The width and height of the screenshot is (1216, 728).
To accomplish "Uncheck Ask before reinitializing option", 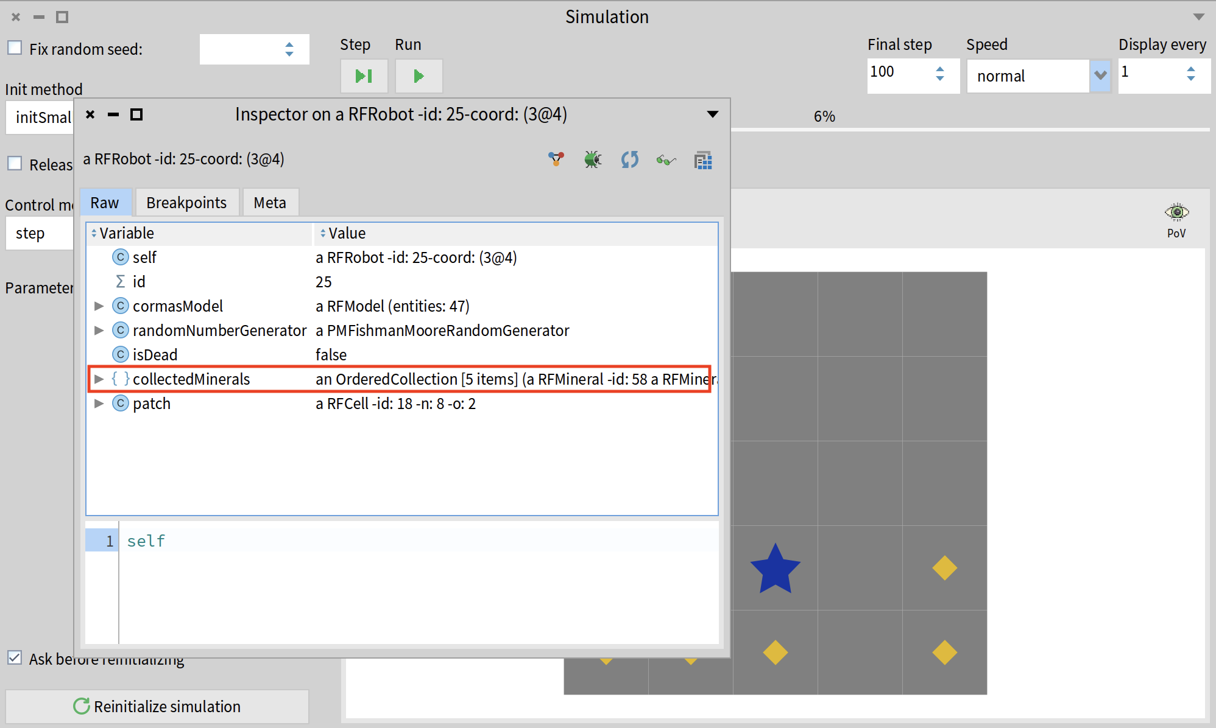I will coord(15,658).
